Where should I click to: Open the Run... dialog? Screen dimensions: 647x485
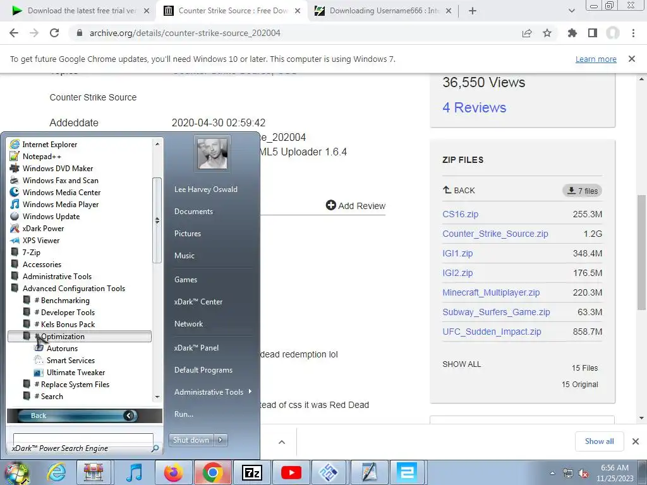(184, 414)
